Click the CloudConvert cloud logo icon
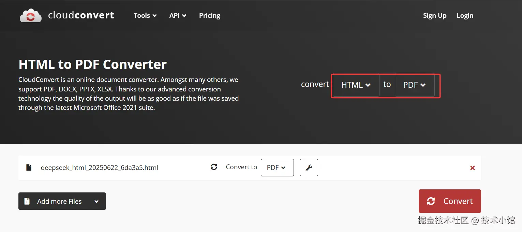 pos(31,16)
